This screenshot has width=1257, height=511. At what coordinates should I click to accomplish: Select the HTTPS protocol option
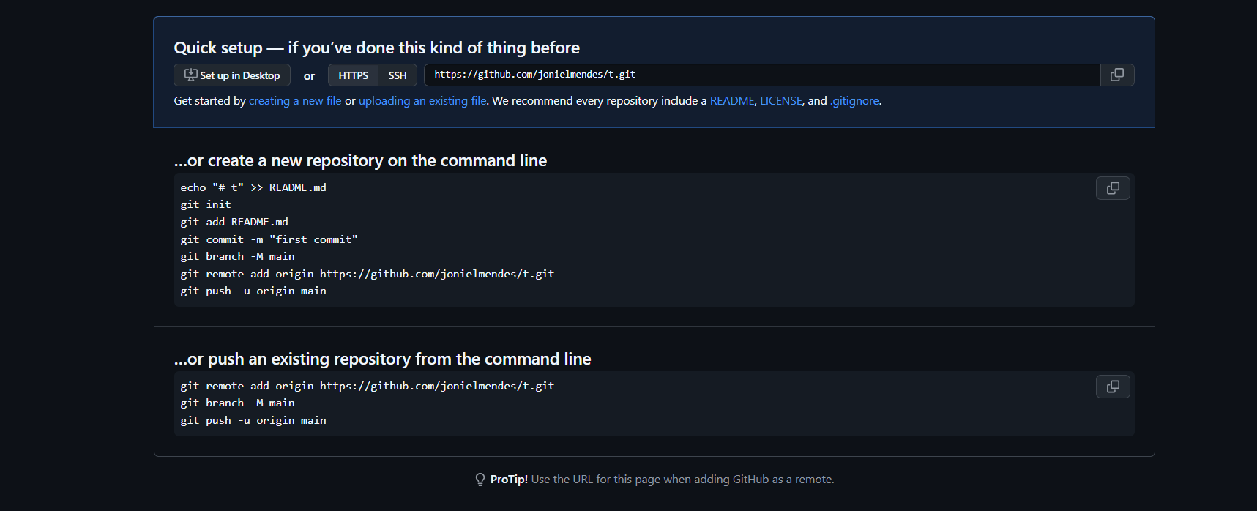pyautogui.click(x=353, y=75)
